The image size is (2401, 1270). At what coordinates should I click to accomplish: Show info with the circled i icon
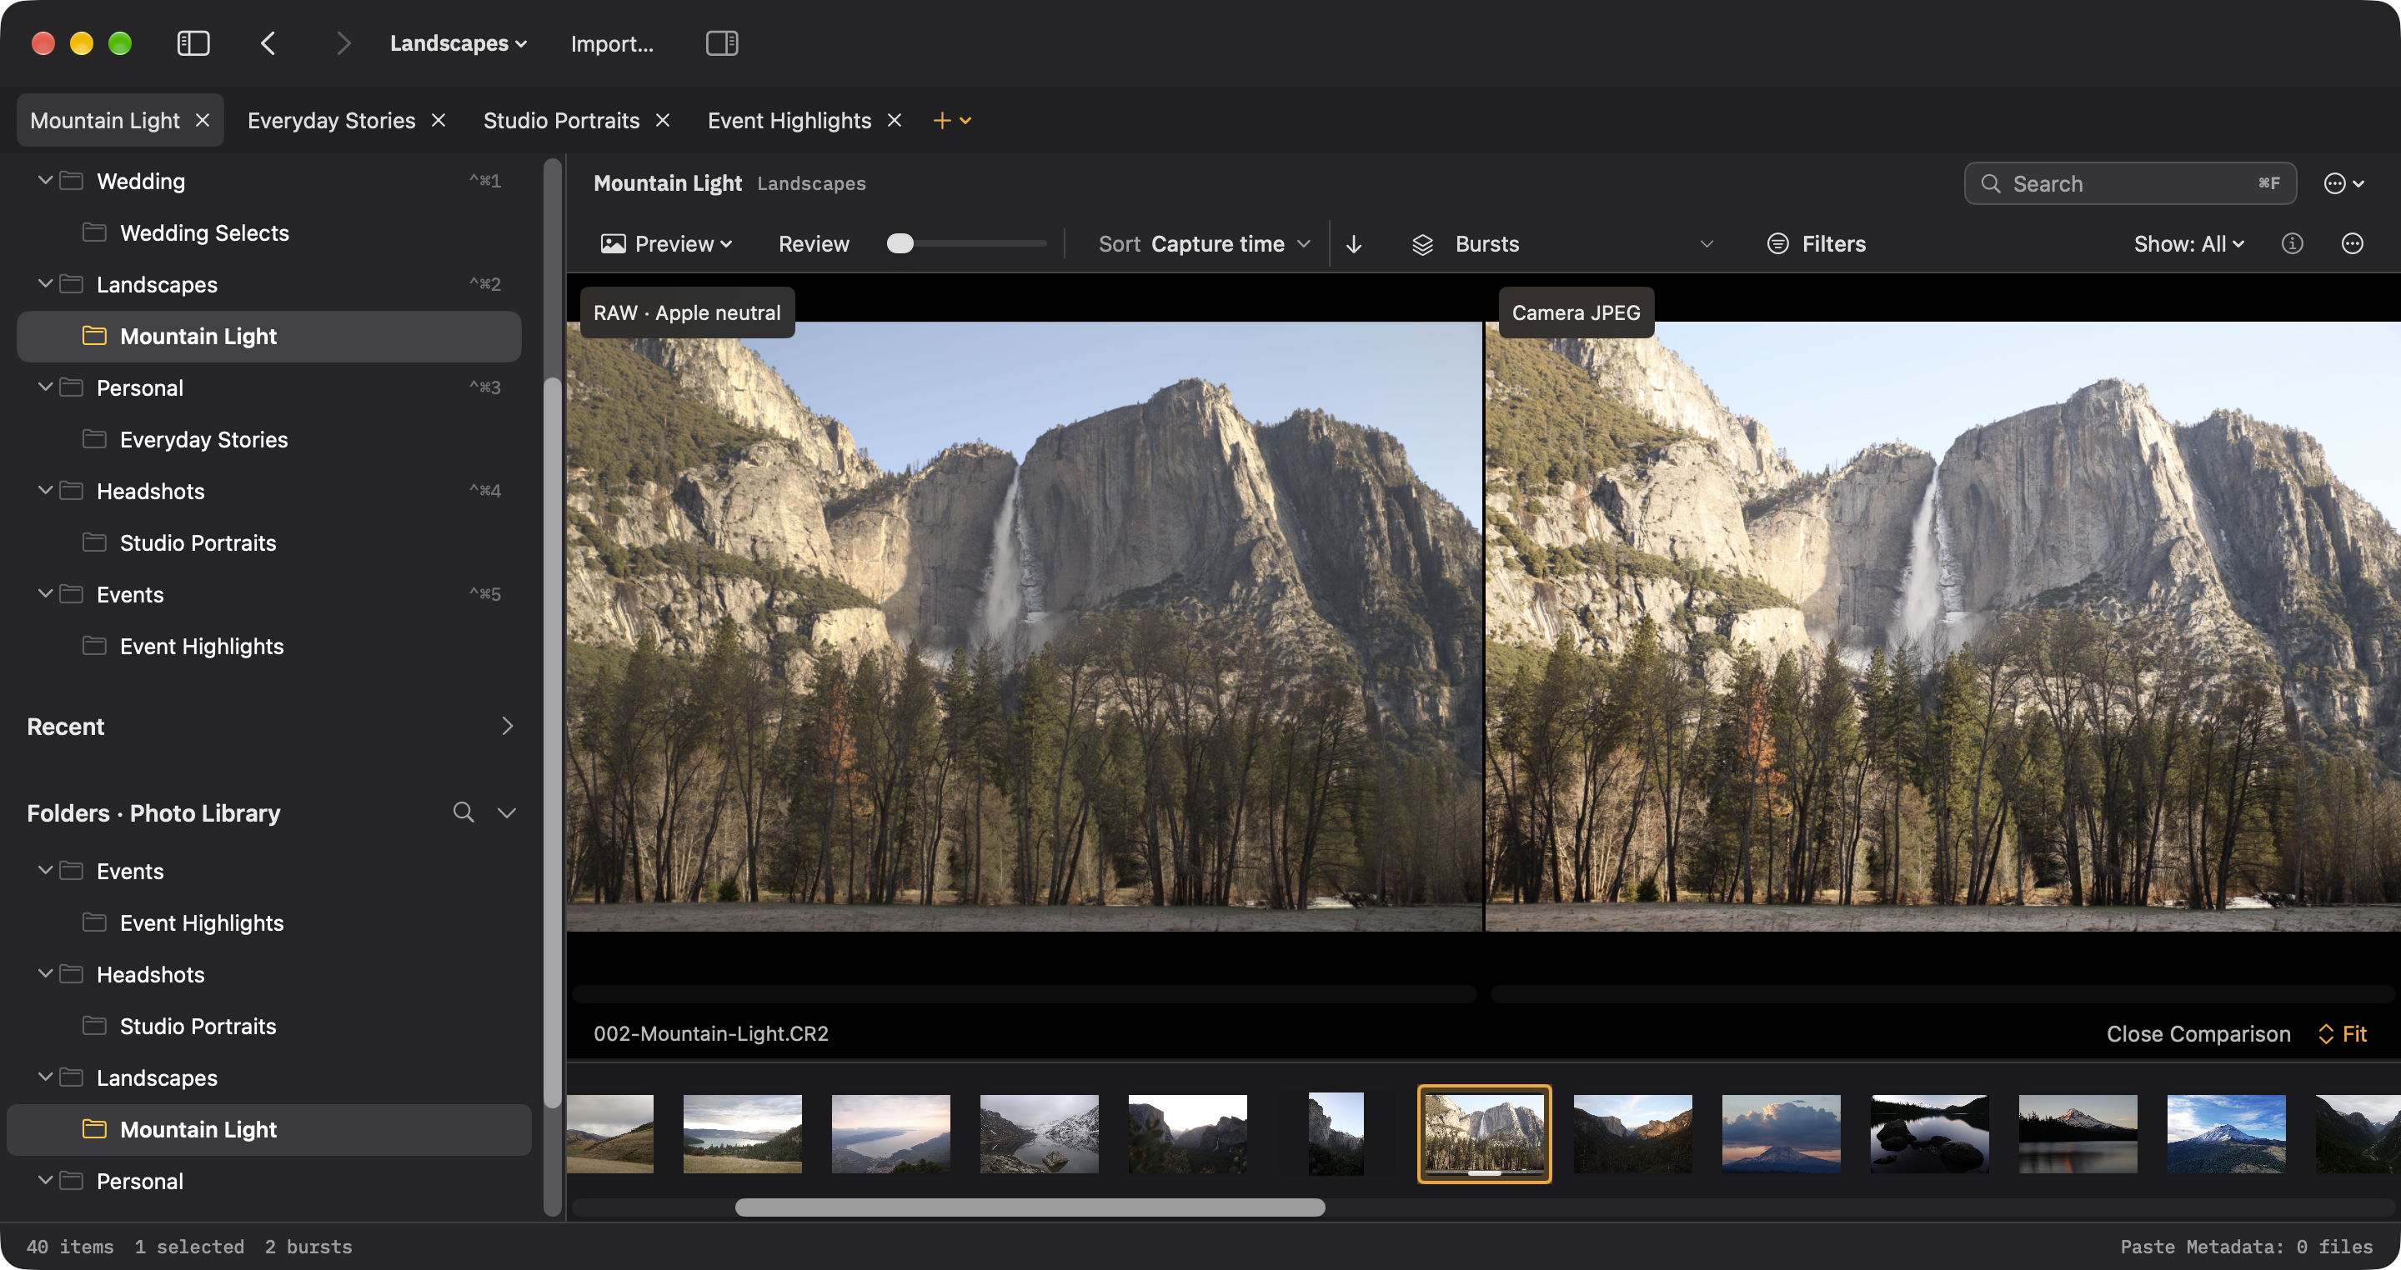tap(2292, 244)
